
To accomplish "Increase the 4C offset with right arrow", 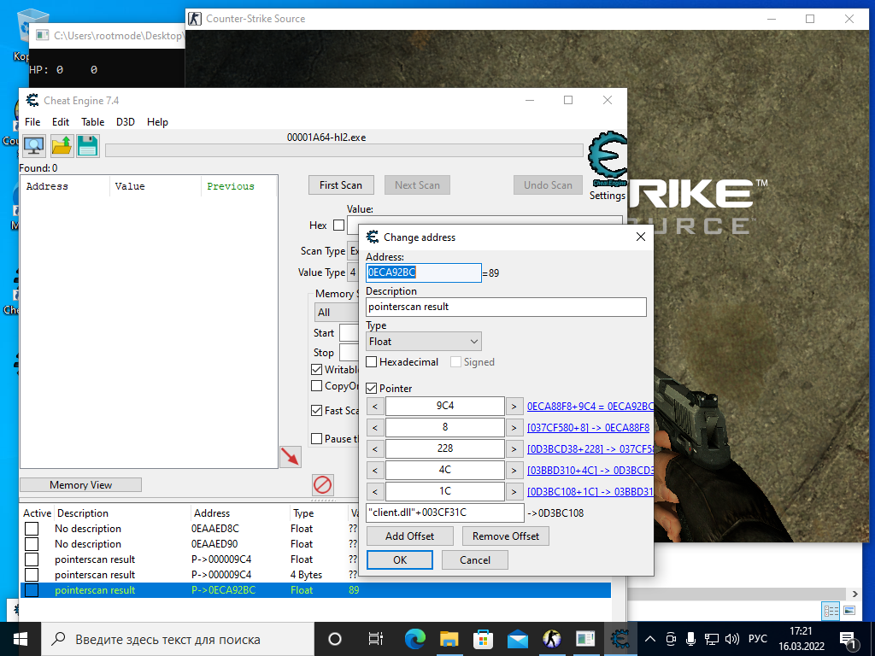I will coord(514,471).
